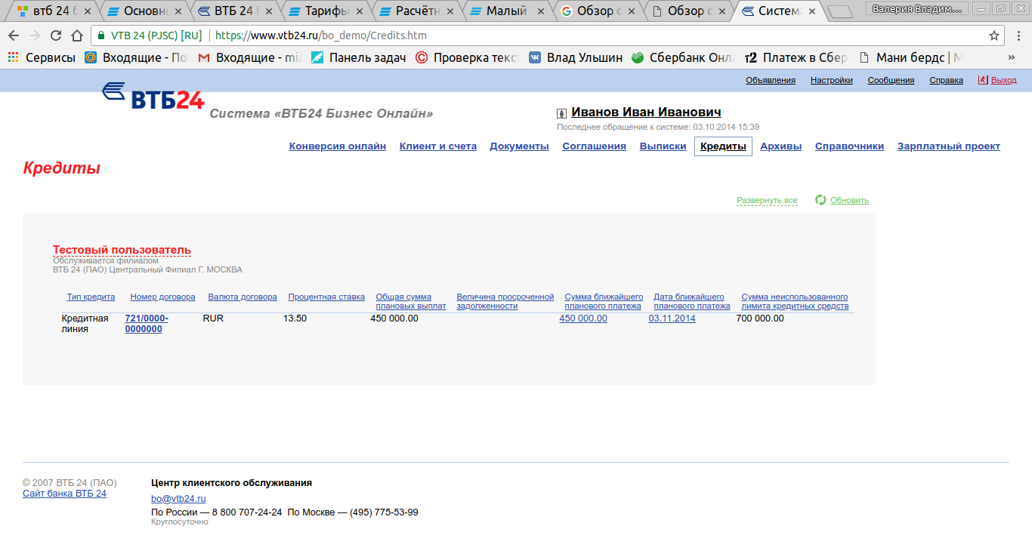This screenshot has width=1032, height=557.
Task: Sort by the Процентная ставка column
Action: (326, 297)
